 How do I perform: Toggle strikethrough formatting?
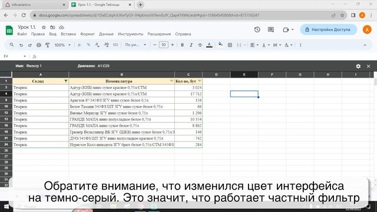coord(200,45)
